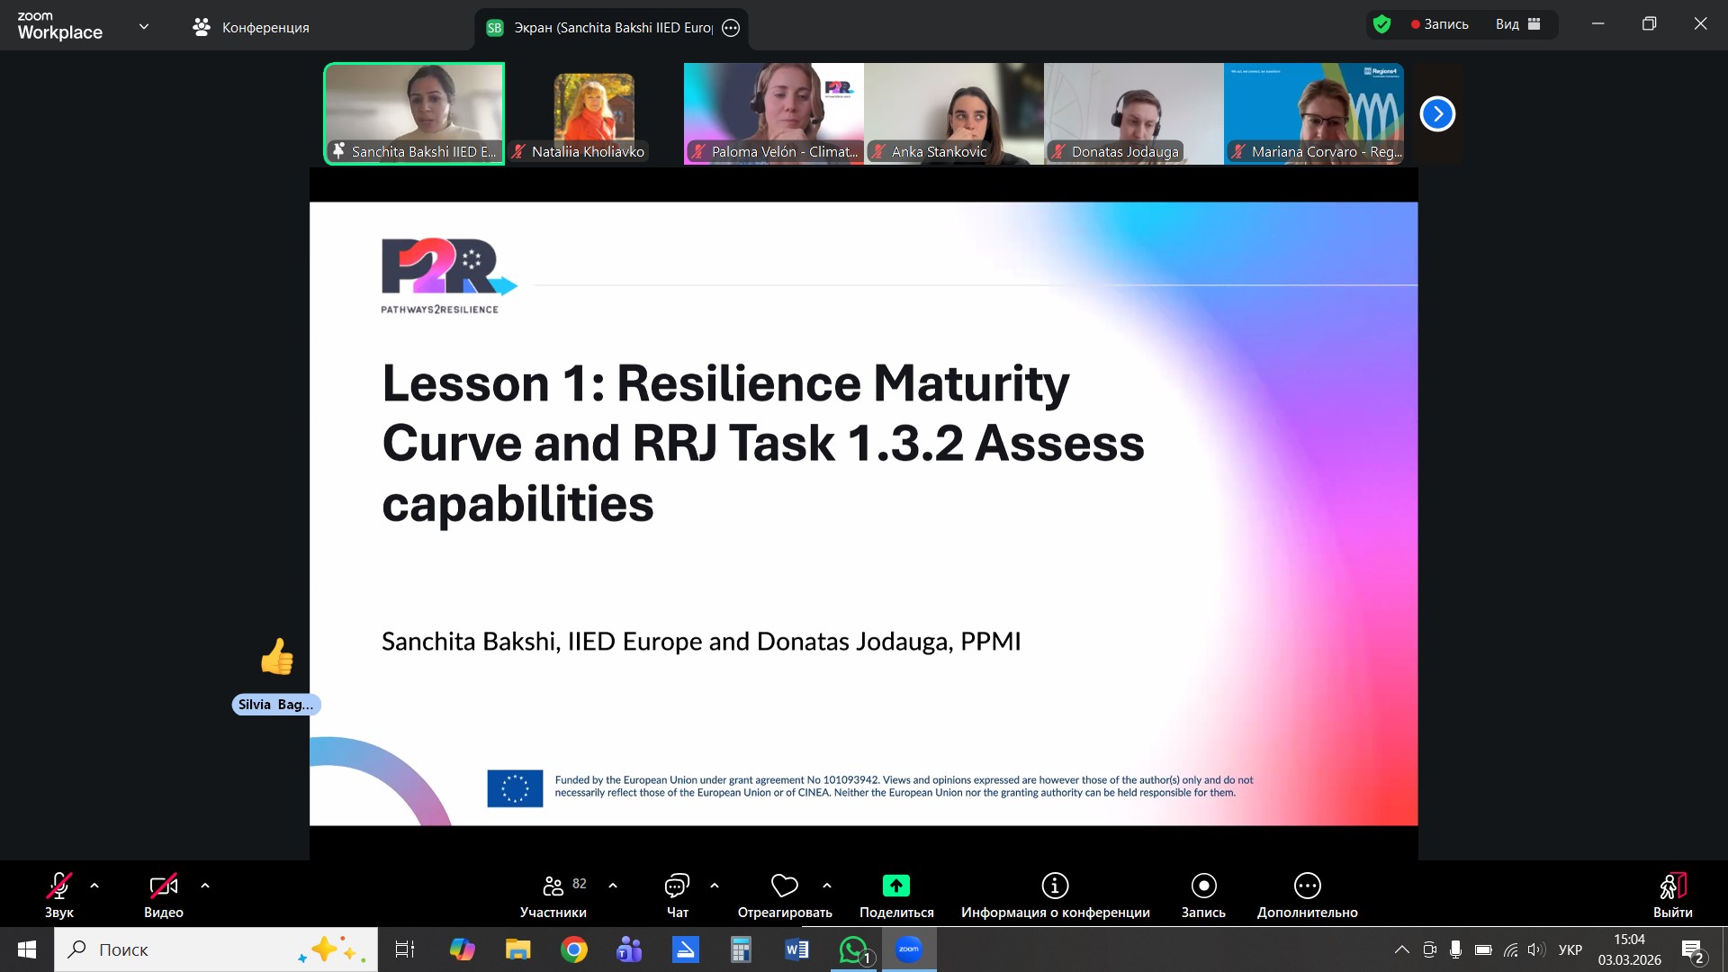Turn on camera with Видео button
This screenshot has height=972, width=1728.
pyautogui.click(x=163, y=886)
